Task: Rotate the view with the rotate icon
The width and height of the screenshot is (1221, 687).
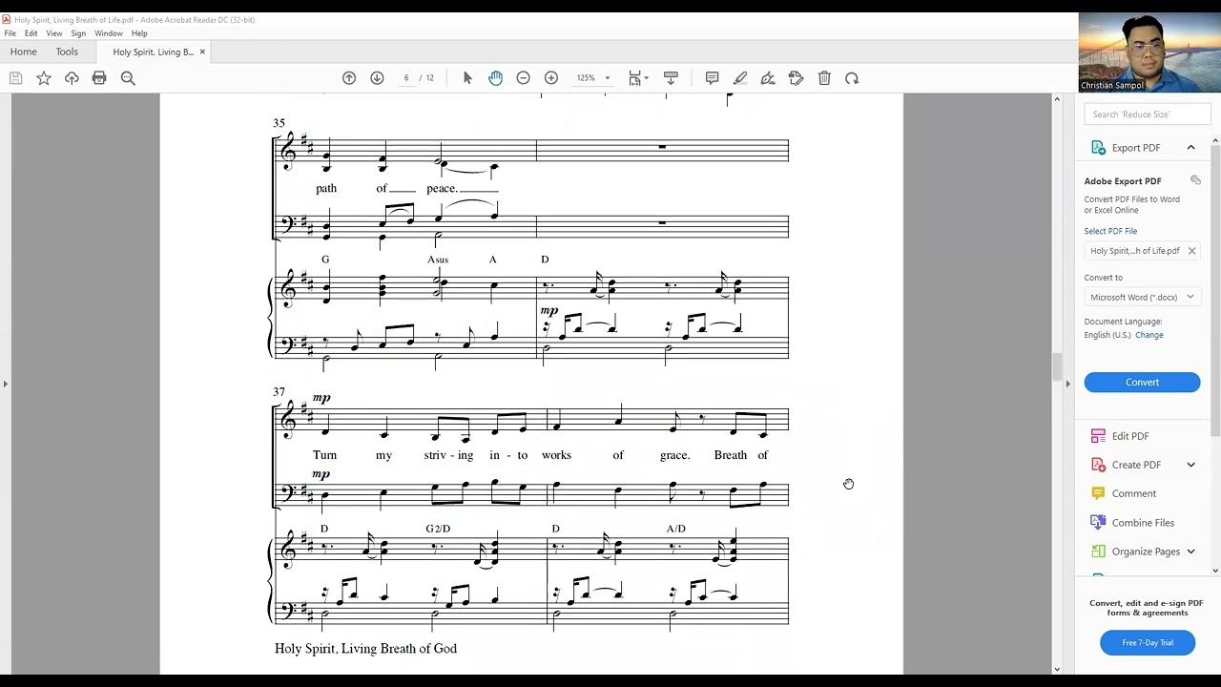Action: point(852,78)
